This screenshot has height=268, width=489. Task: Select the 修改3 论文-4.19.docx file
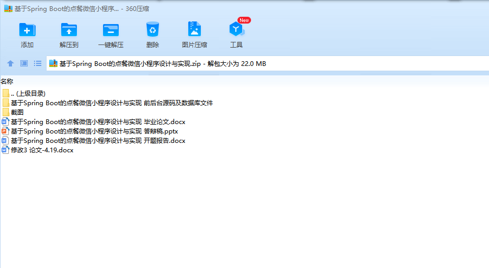(x=38, y=150)
